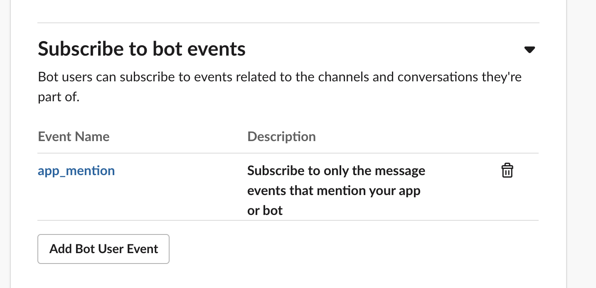Open the app_mention event link
Screen dimensions: 596x288
pos(76,171)
